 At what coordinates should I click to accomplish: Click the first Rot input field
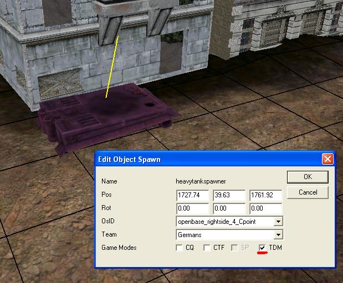[x=192, y=208]
